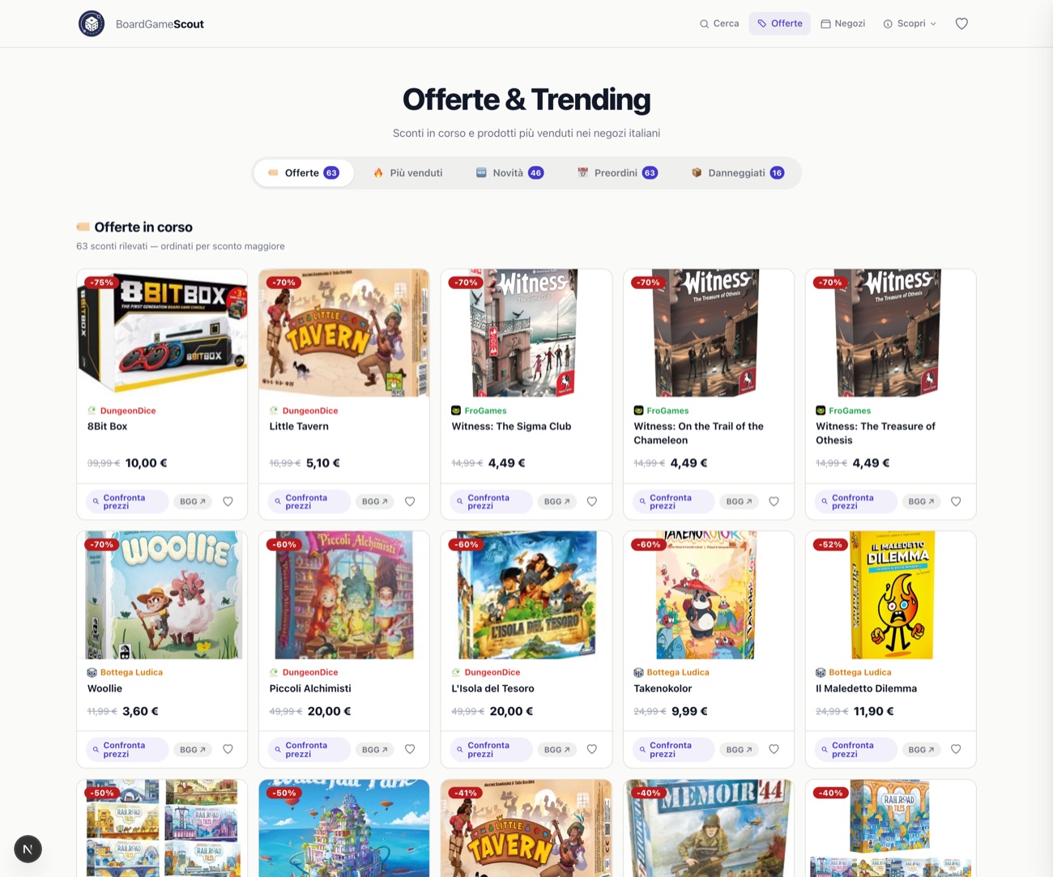This screenshot has width=1053, height=877.
Task: Open the Memoir '44 cover image
Action: 709,828
